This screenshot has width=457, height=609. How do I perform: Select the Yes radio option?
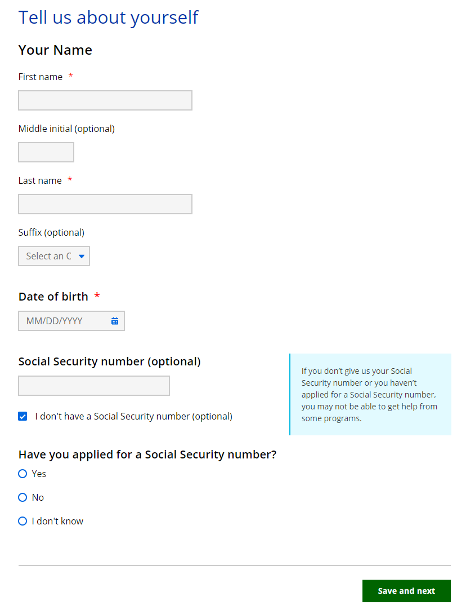click(23, 474)
